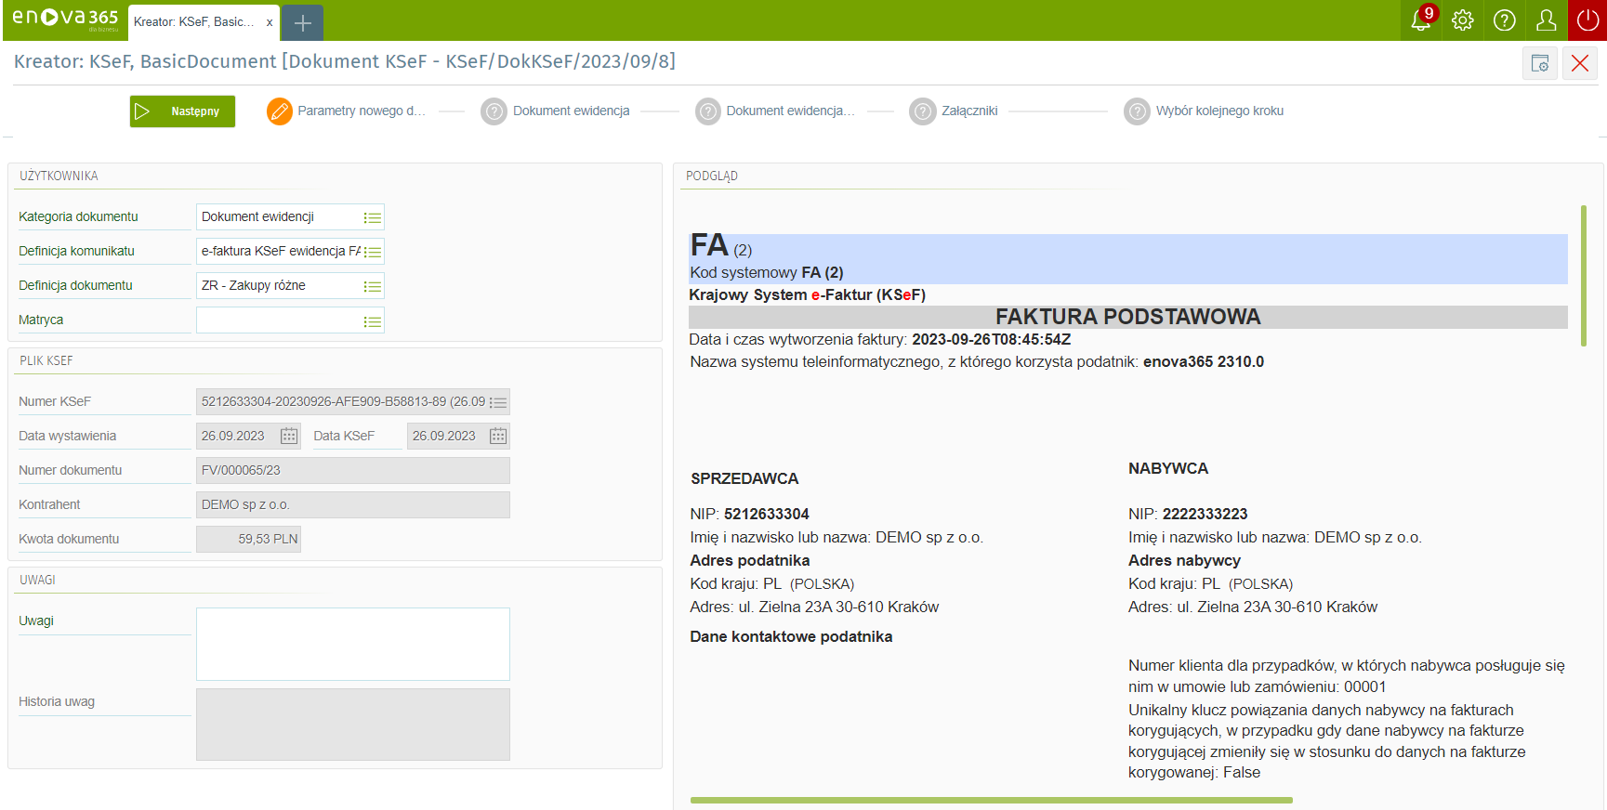Open the form settings icon beside close

[1540, 63]
